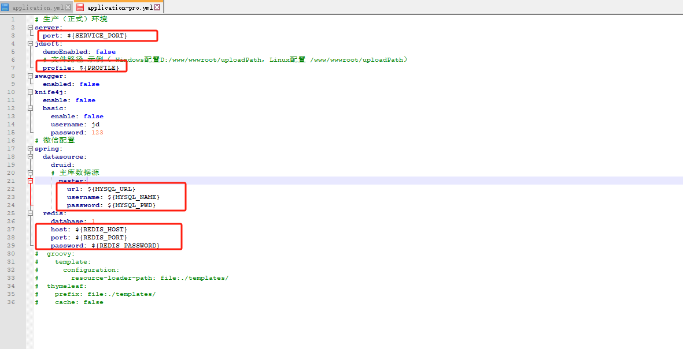This screenshot has height=349, width=683.
Task: Click the ${REDIS_HOST} value
Action: click(101, 230)
